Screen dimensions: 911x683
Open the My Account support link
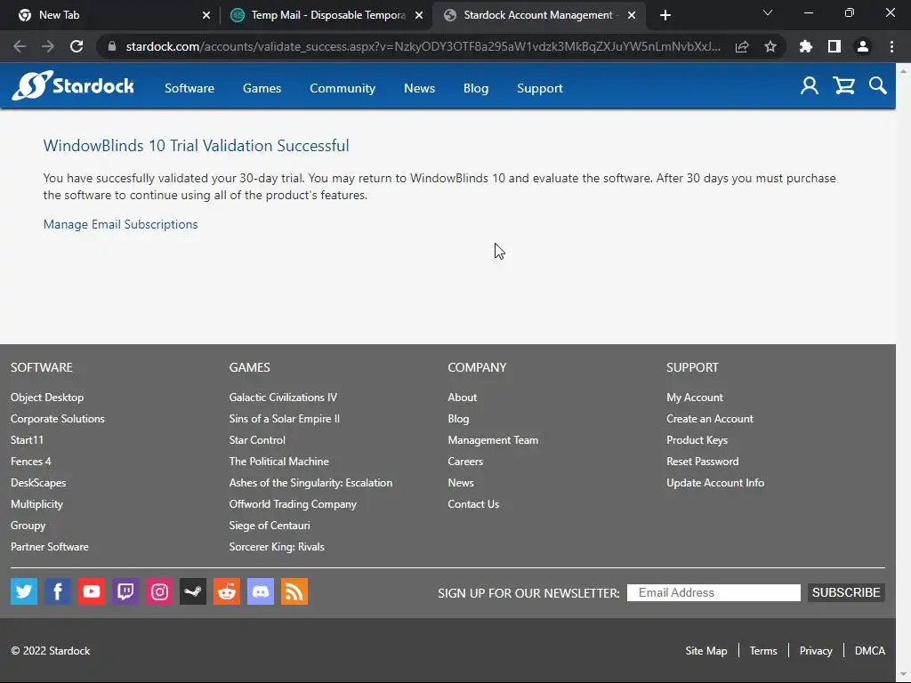tap(695, 398)
